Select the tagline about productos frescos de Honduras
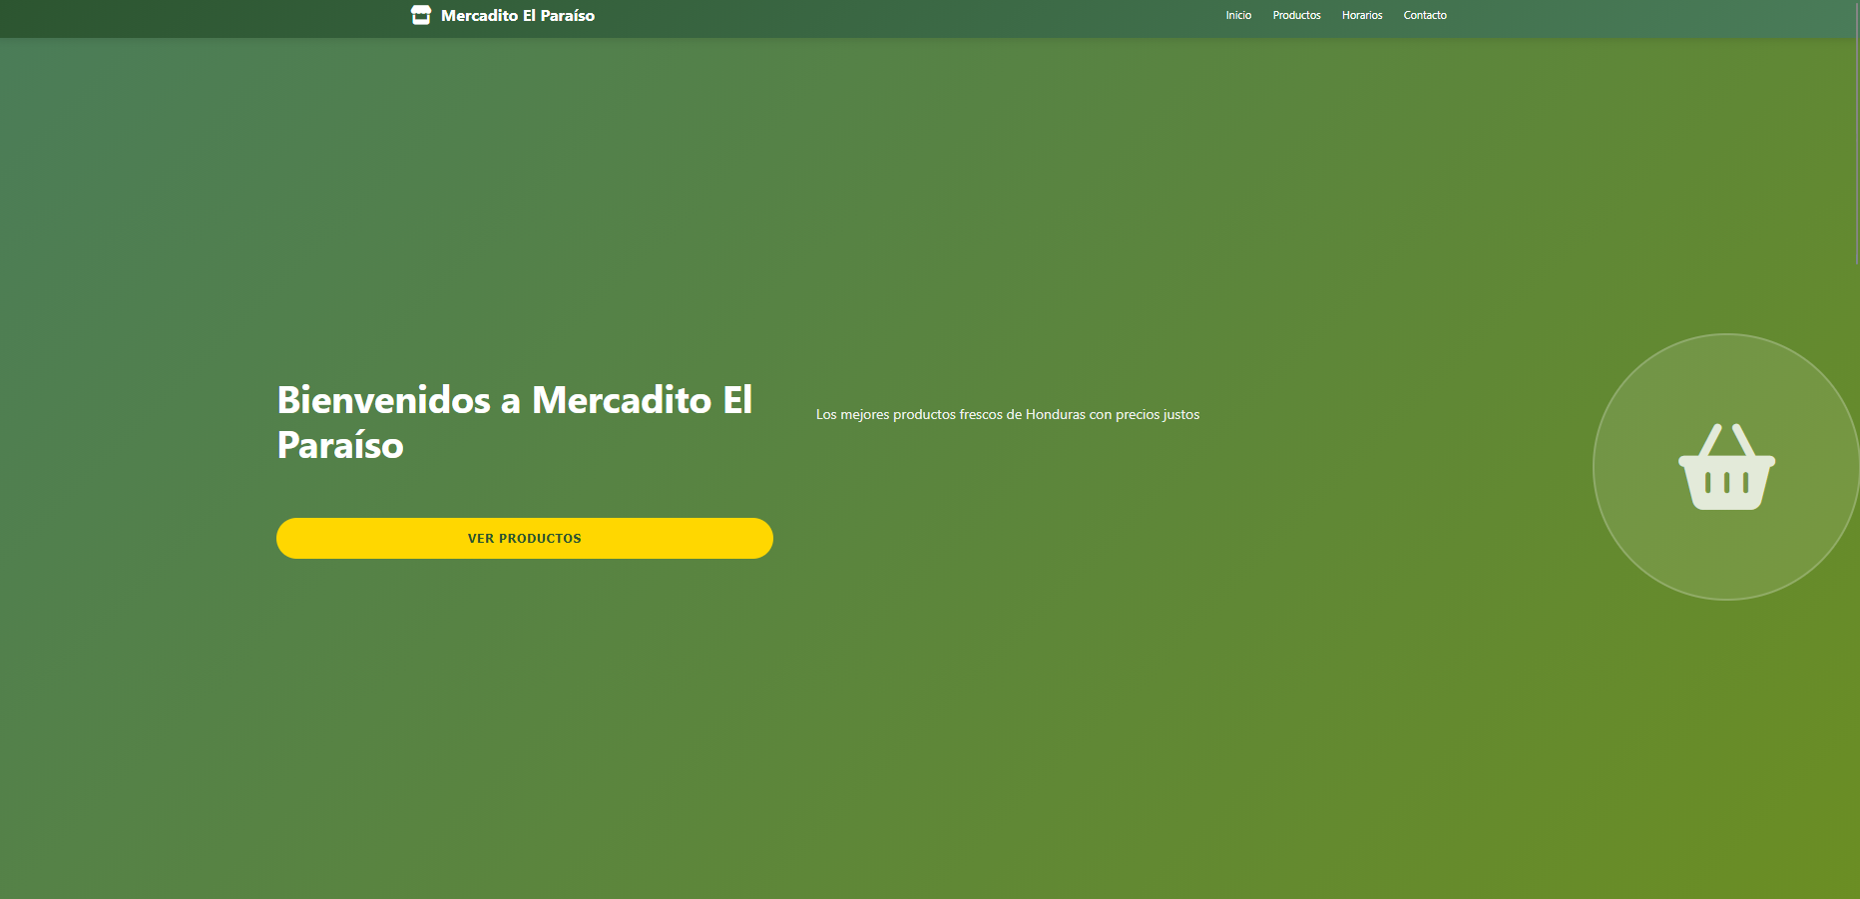The width and height of the screenshot is (1860, 899). pyautogui.click(x=1008, y=414)
